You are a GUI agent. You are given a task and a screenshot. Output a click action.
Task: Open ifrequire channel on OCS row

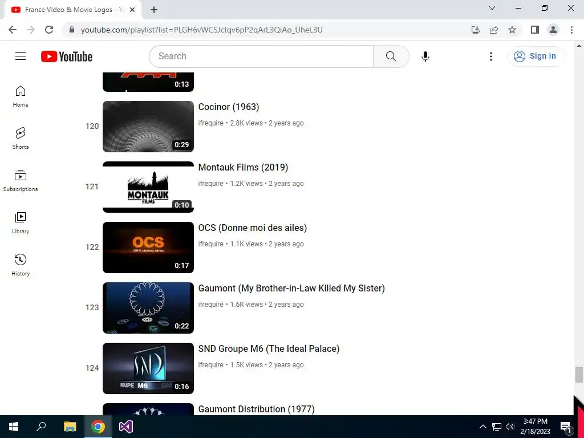pyautogui.click(x=211, y=244)
